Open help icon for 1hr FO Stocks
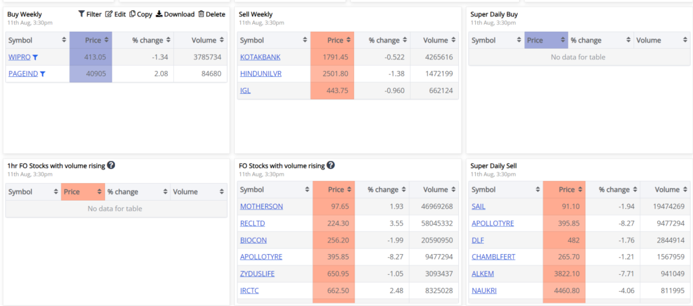The height and width of the screenshot is (306, 693). coord(112,165)
